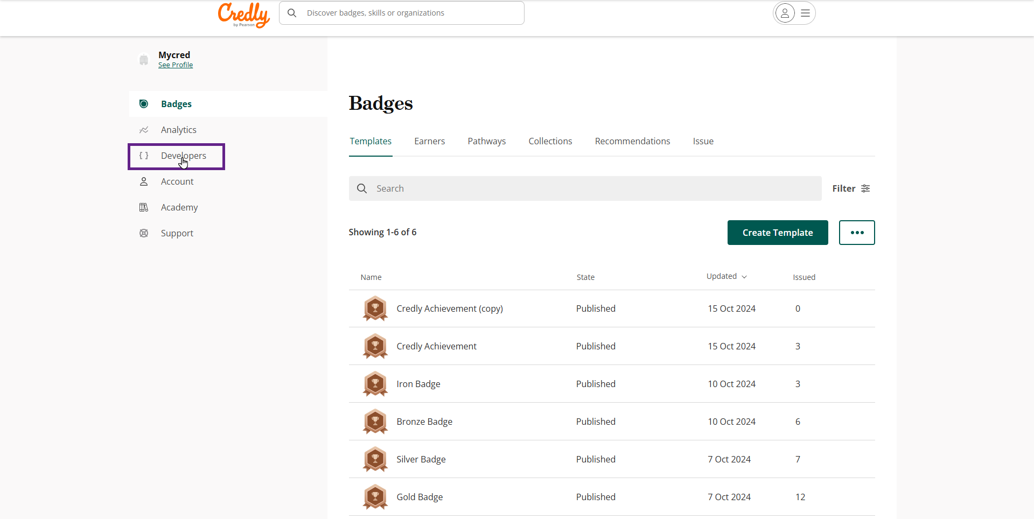Focus the badge templates Search field

coord(585,188)
